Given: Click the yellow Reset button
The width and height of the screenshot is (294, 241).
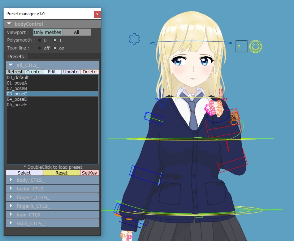Looking at the screenshot, I should [x=61, y=173].
